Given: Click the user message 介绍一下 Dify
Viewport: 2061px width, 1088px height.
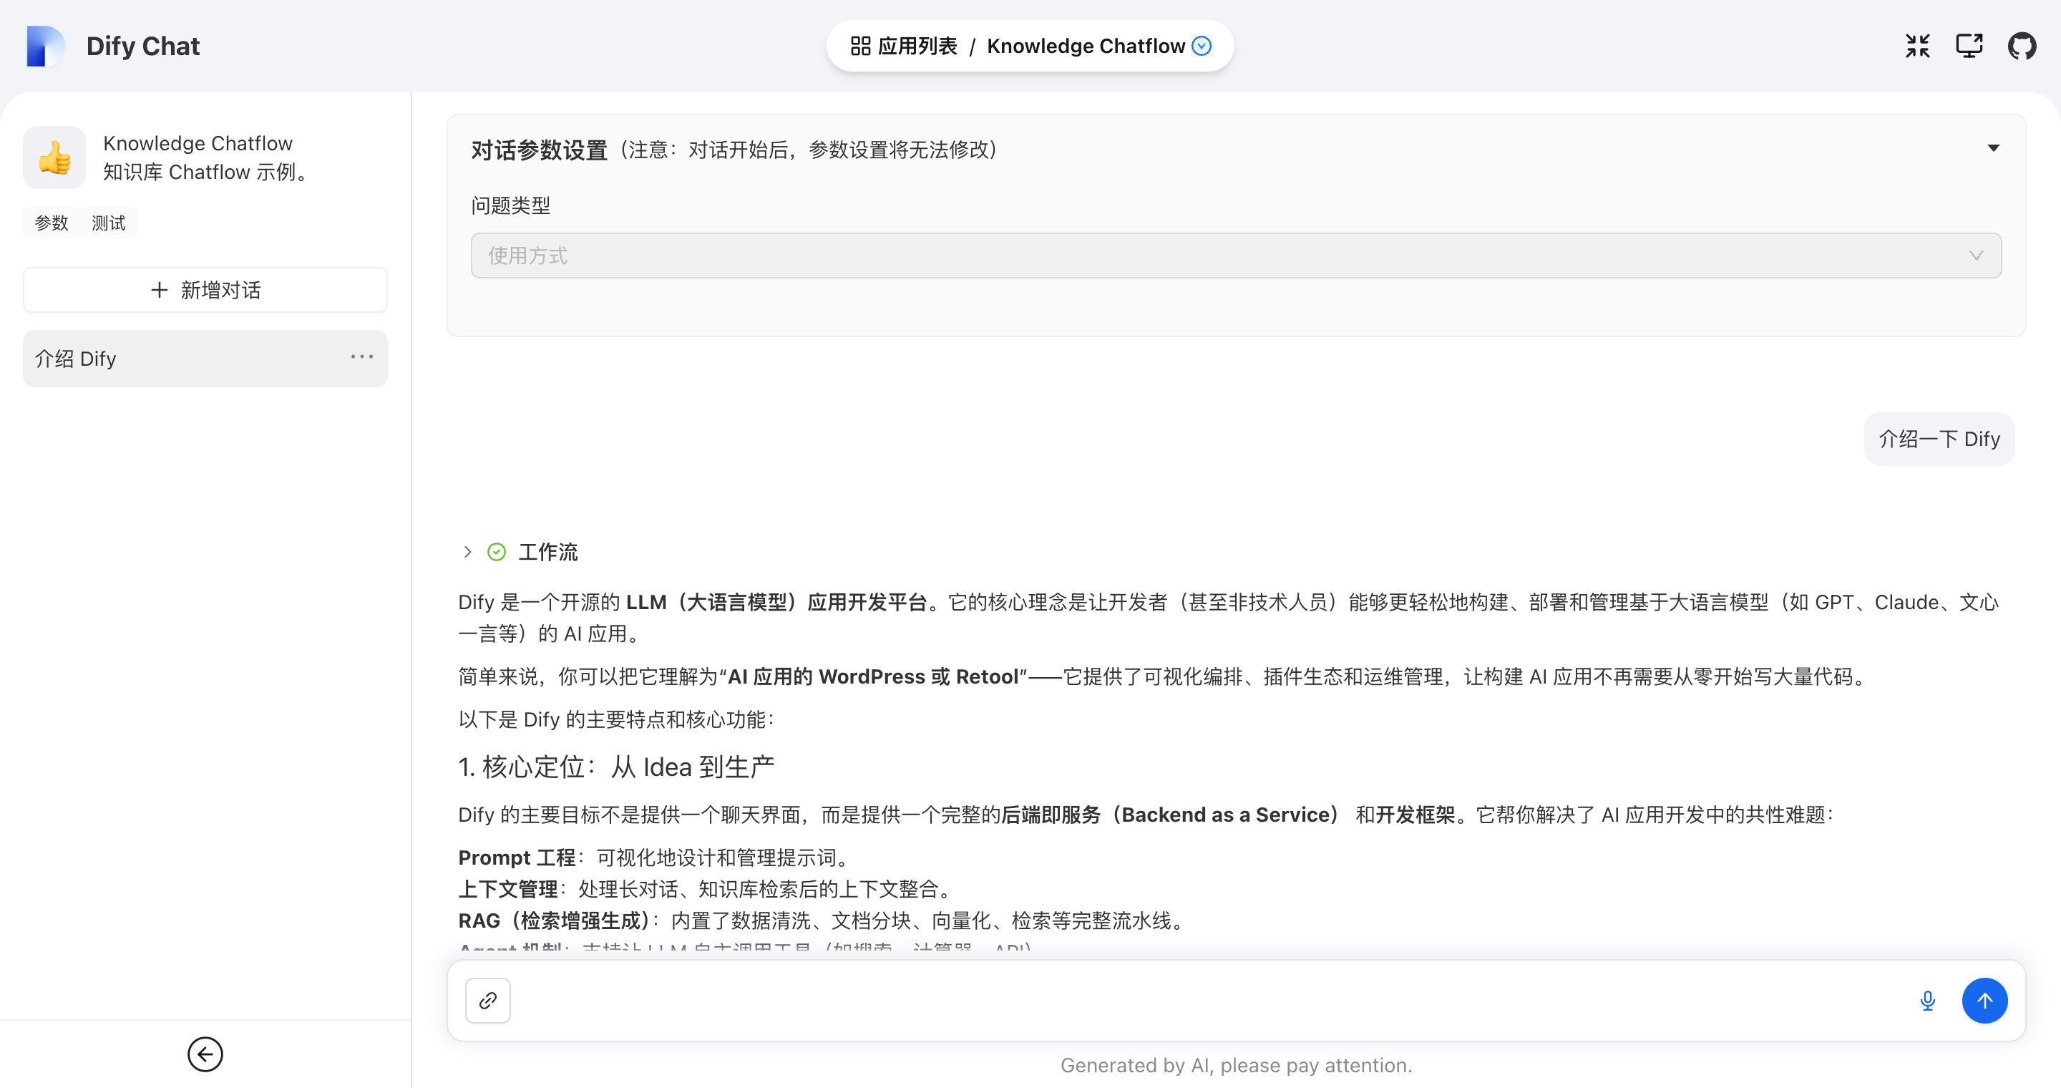Looking at the screenshot, I should (x=1939, y=439).
